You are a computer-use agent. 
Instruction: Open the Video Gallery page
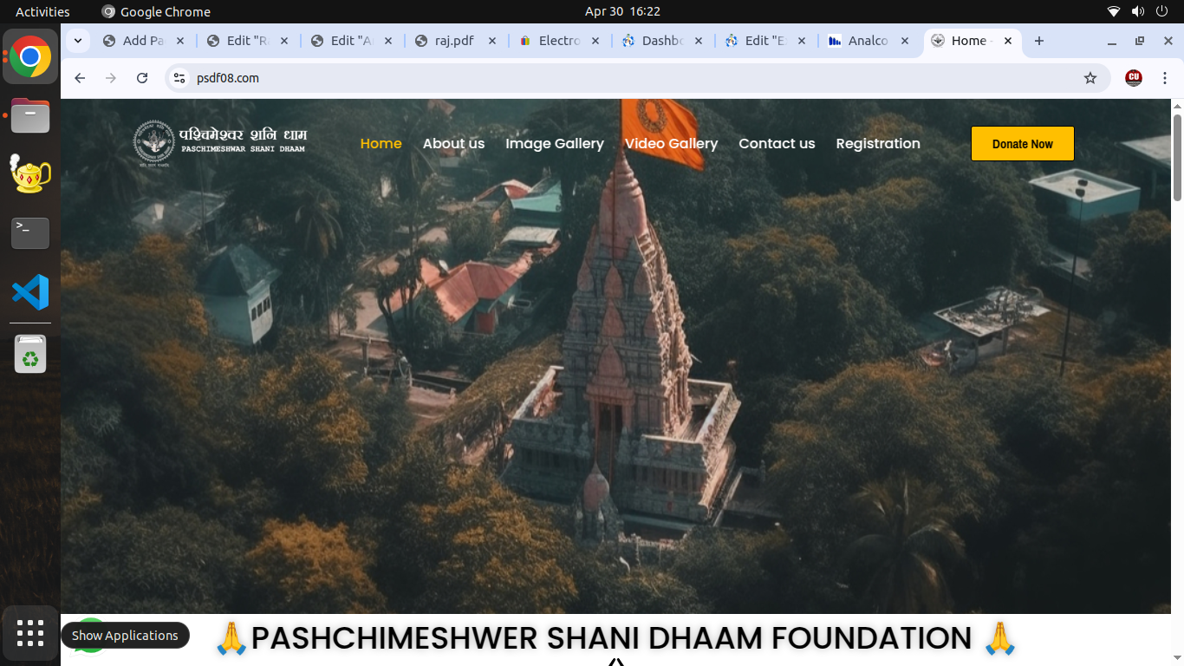(x=672, y=144)
